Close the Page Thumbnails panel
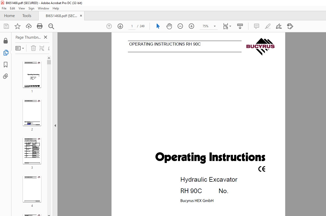The height and width of the screenshot is (216, 326). click(x=46, y=37)
